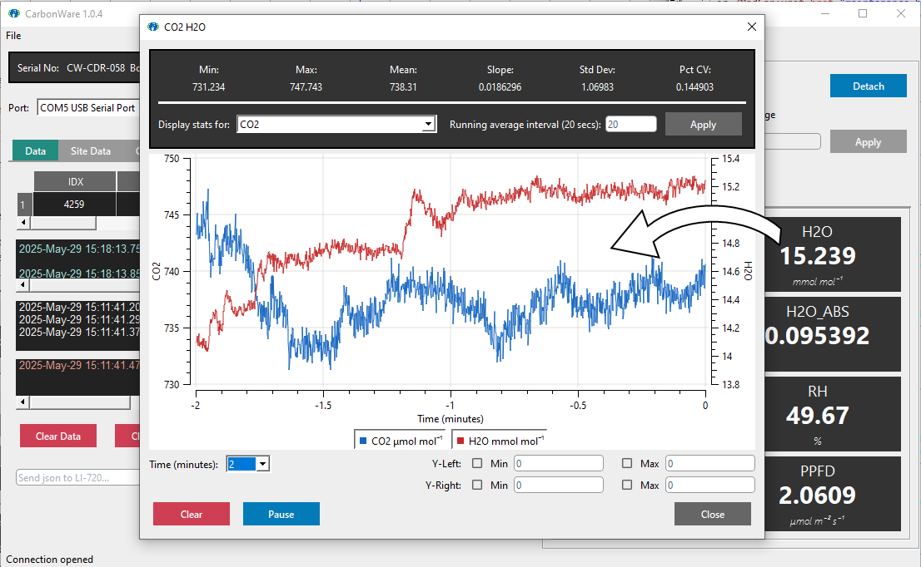Click the Pct CV value 0.144903
Viewport: 921px width, 567px height.
694,86
